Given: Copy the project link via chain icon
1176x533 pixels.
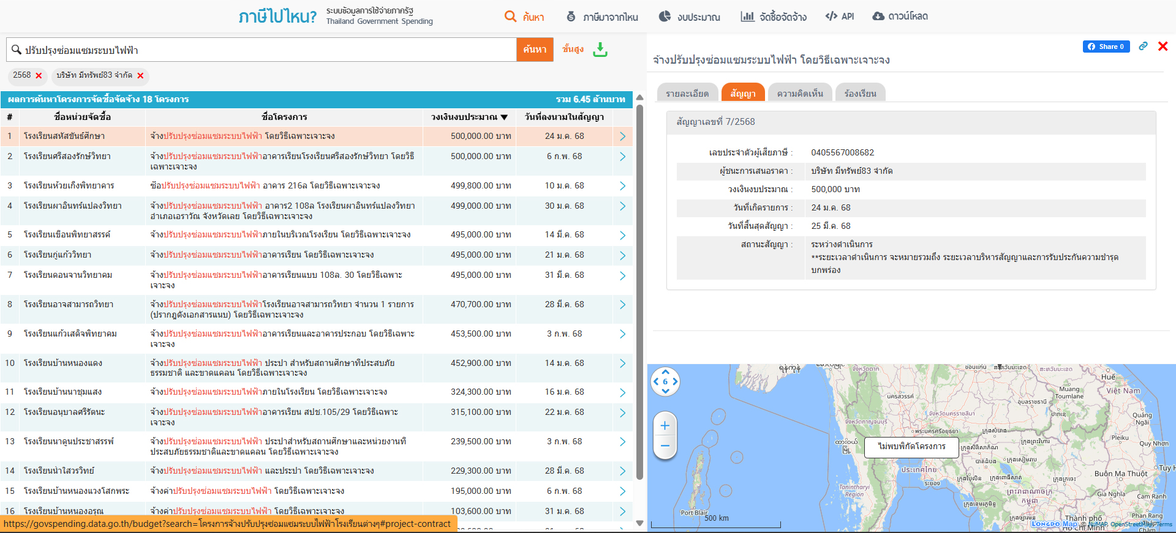Looking at the screenshot, I should [x=1143, y=47].
